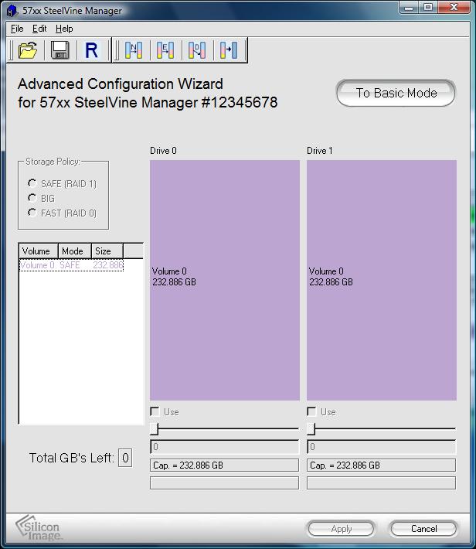Open the File menu
The image size is (476, 549).
(x=17, y=29)
